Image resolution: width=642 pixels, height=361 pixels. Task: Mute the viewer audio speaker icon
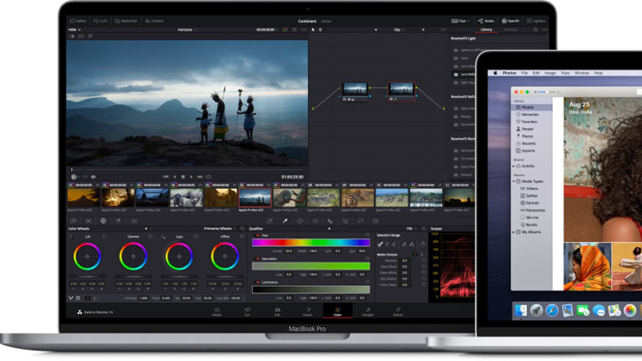pyautogui.click(x=93, y=177)
